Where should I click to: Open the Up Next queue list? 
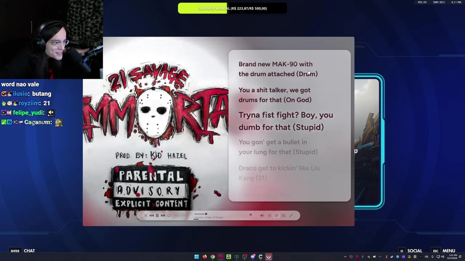coord(269,215)
